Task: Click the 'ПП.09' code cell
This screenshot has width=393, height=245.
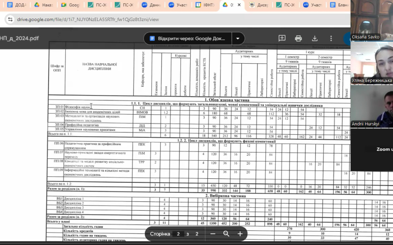Action: pyautogui.click(x=58, y=170)
